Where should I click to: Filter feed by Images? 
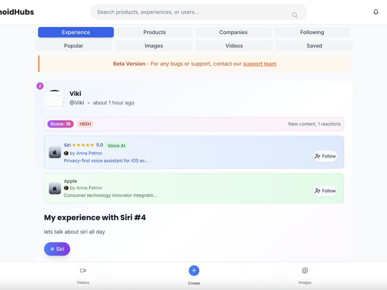pyautogui.click(x=154, y=46)
